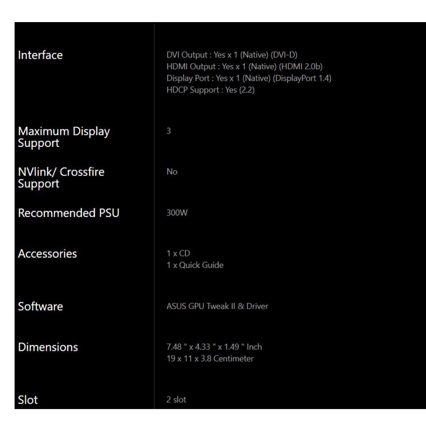Select the Interface spec label
Image resolution: width=426 pixels, height=426 pixels.
(40, 55)
